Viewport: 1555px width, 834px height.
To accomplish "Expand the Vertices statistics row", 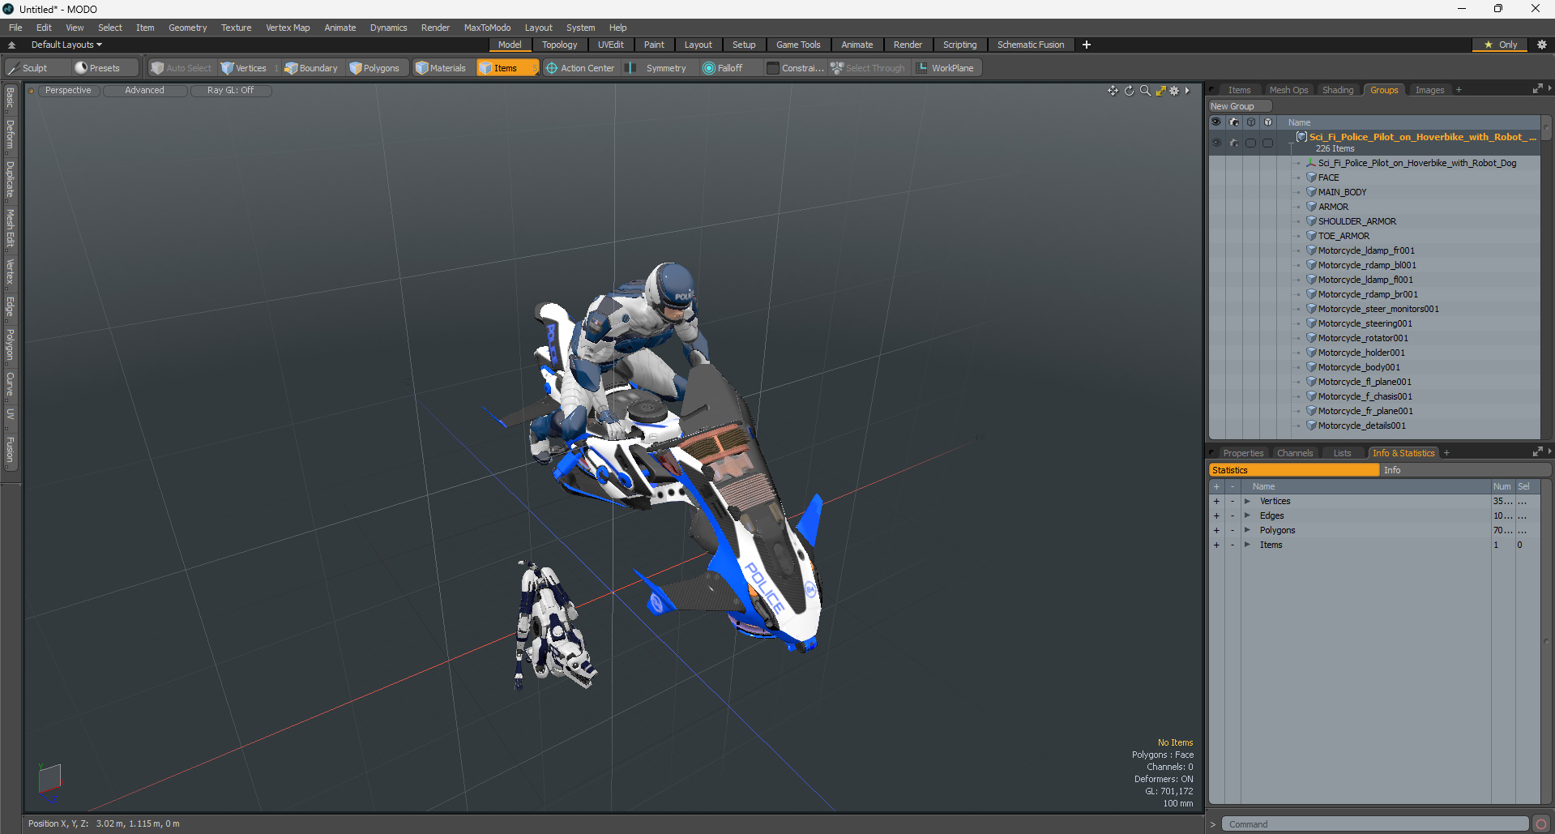I will [x=1247, y=501].
